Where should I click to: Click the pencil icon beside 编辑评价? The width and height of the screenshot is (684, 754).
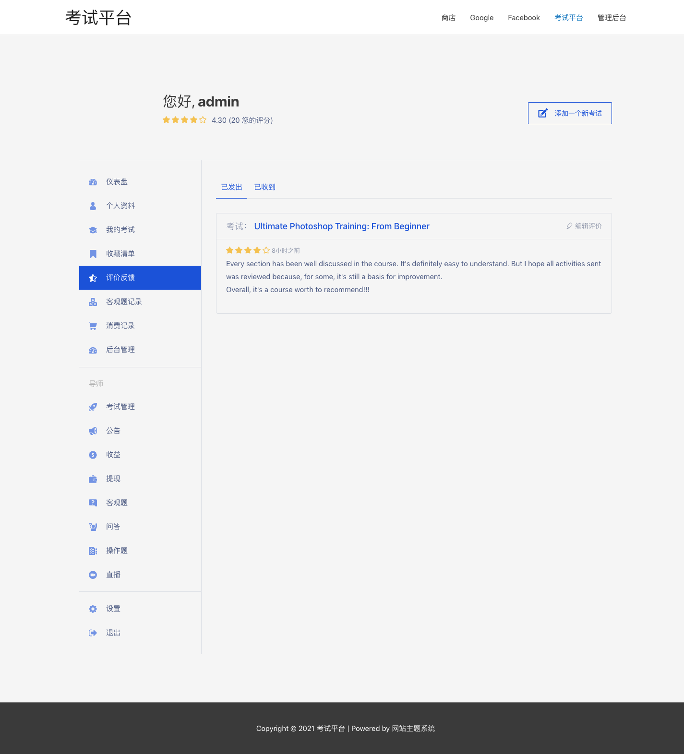point(569,226)
